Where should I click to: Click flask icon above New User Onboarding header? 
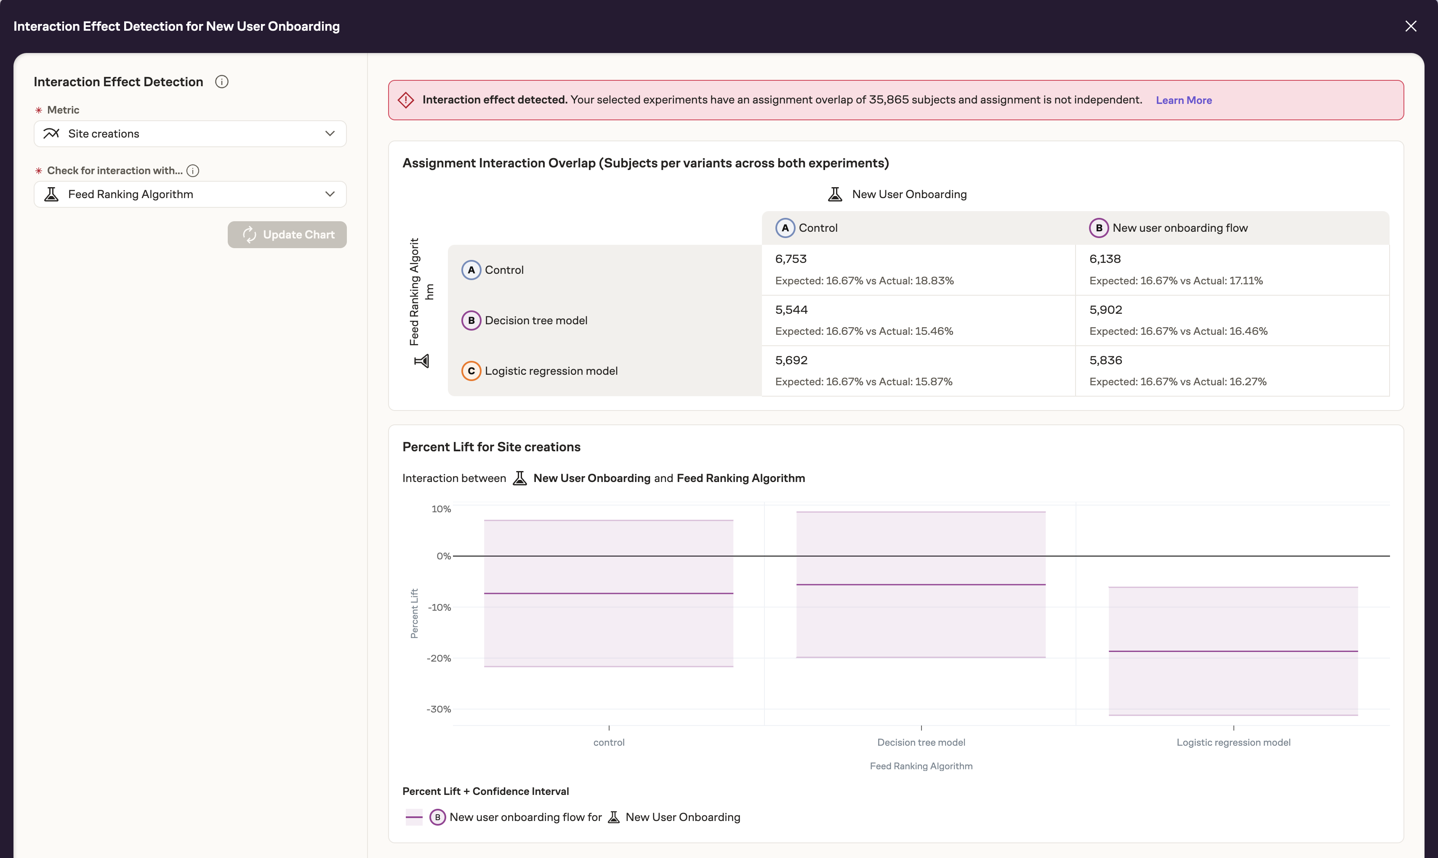(x=834, y=194)
